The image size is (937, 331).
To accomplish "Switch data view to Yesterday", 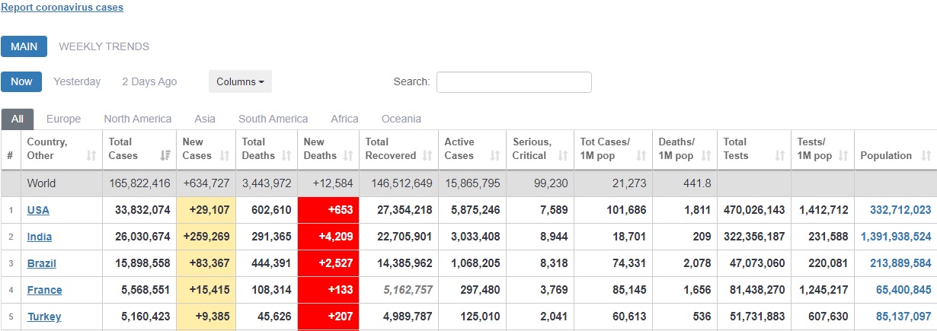I will click(x=77, y=81).
